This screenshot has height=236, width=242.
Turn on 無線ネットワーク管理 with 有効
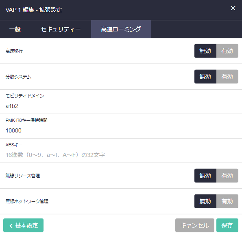point(227,201)
